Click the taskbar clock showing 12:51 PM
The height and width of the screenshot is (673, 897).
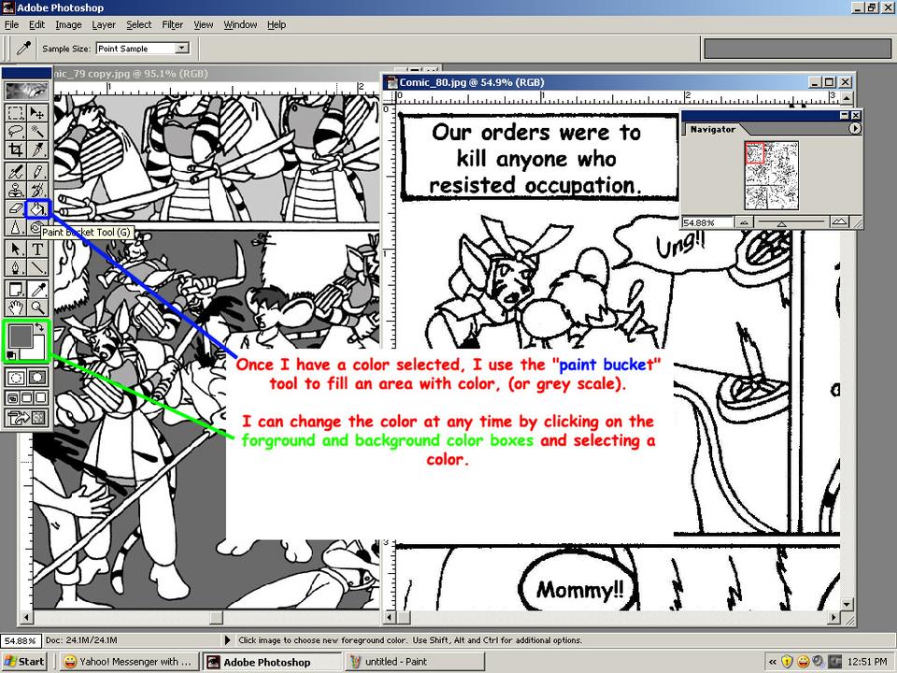click(867, 662)
